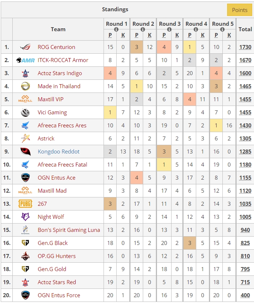
Task: Open the Made in Thailand link
Action: (59, 86)
